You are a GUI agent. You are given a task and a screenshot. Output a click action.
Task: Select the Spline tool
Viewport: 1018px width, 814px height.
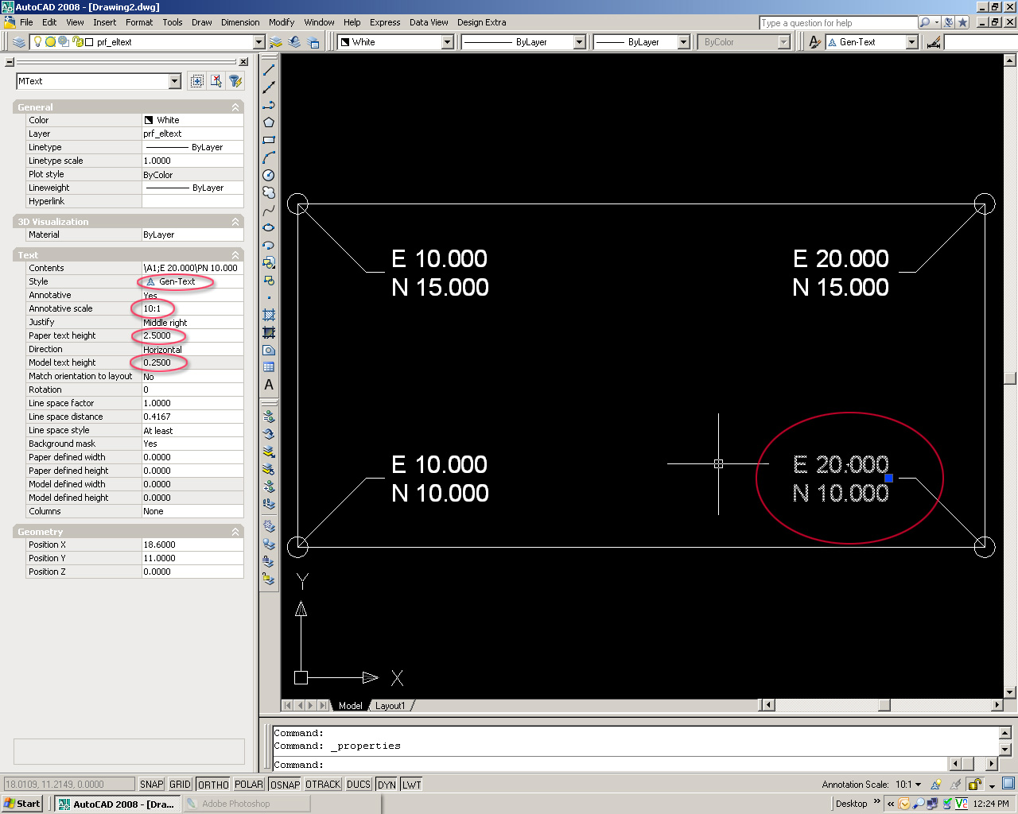click(x=268, y=209)
